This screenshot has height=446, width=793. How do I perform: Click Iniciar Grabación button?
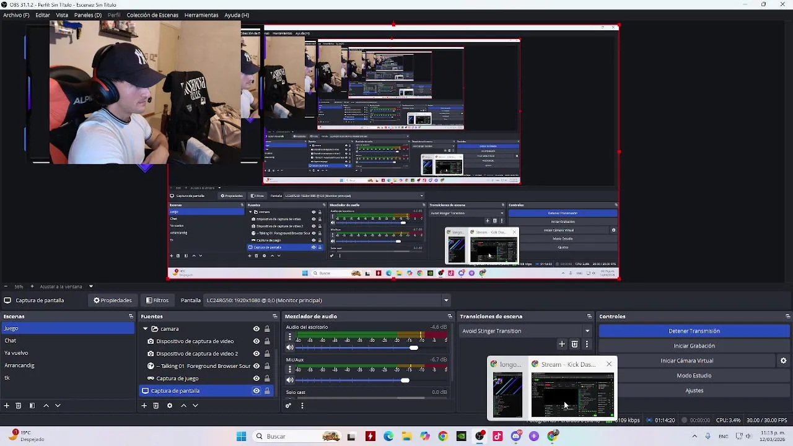(x=694, y=346)
